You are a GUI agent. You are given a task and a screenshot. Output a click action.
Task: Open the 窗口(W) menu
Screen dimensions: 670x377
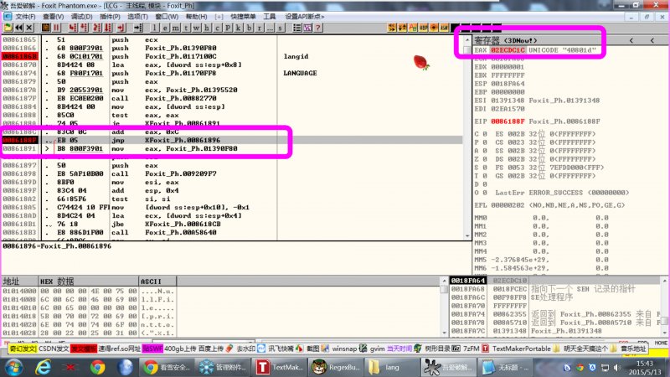[167, 16]
